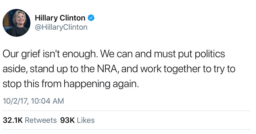Select the "10:04 AM" time stamp
The image size is (256, 134).
tap(46, 101)
